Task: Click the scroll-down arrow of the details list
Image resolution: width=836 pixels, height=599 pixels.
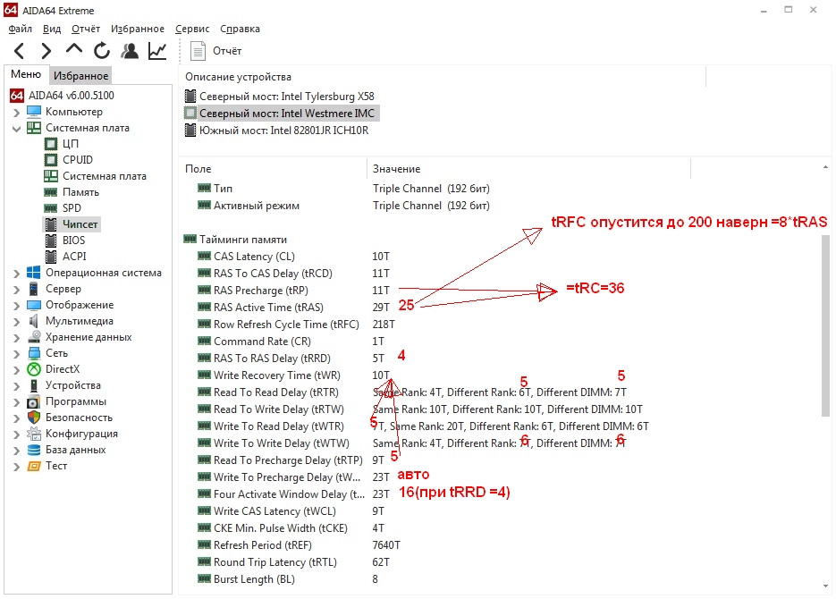Action: tap(825, 586)
